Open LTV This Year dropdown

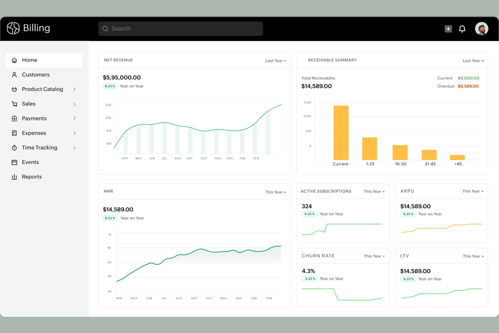point(473,256)
